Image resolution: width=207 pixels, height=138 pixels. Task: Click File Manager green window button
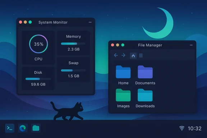(123, 45)
